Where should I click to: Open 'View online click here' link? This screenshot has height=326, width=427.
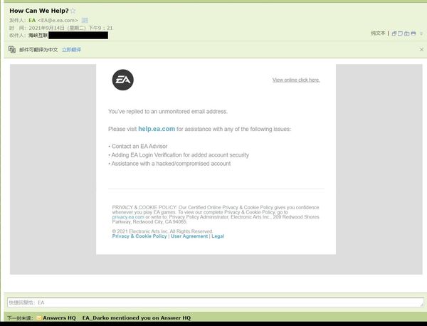[x=296, y=80]
